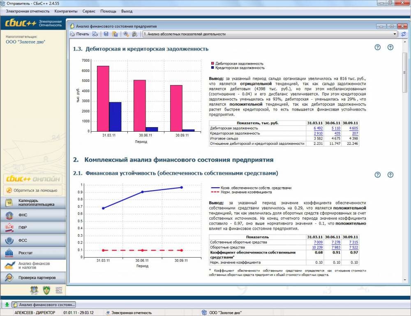Click document icon in analysis window title
This screenshot has width=411, height=316.
click(x=72, y=26)
